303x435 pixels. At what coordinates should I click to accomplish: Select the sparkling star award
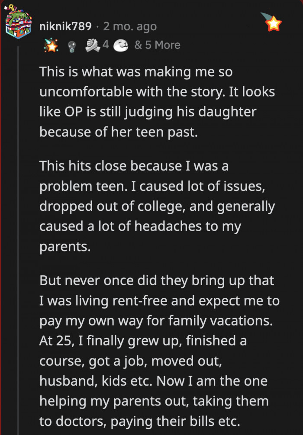coord(52,45)
